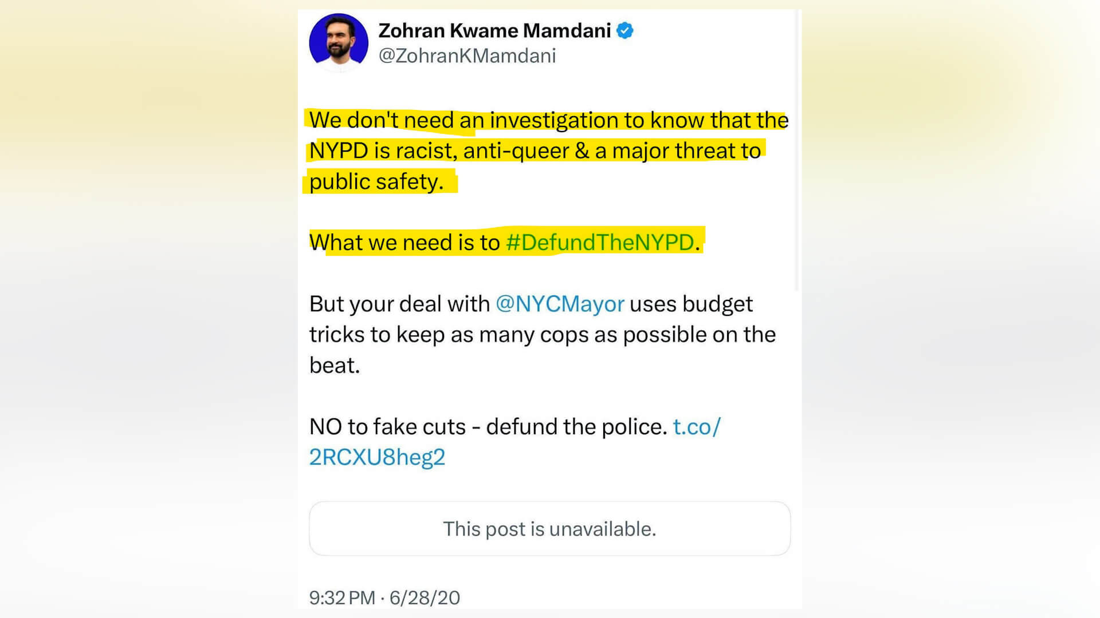The width and height of the screenshot is (1100, 618).
Task: Open the @NYCMayor mention
Action: click(560, 304)
